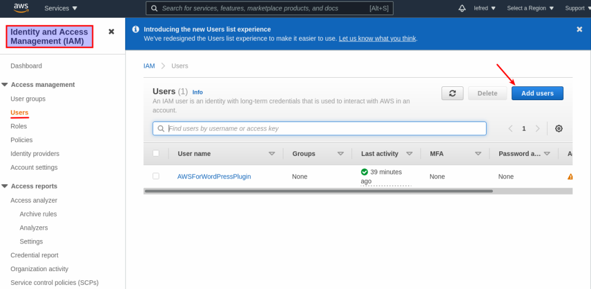Click Let us know what you think link
This screenshot has width=591, height=289.
click(377, 39)
